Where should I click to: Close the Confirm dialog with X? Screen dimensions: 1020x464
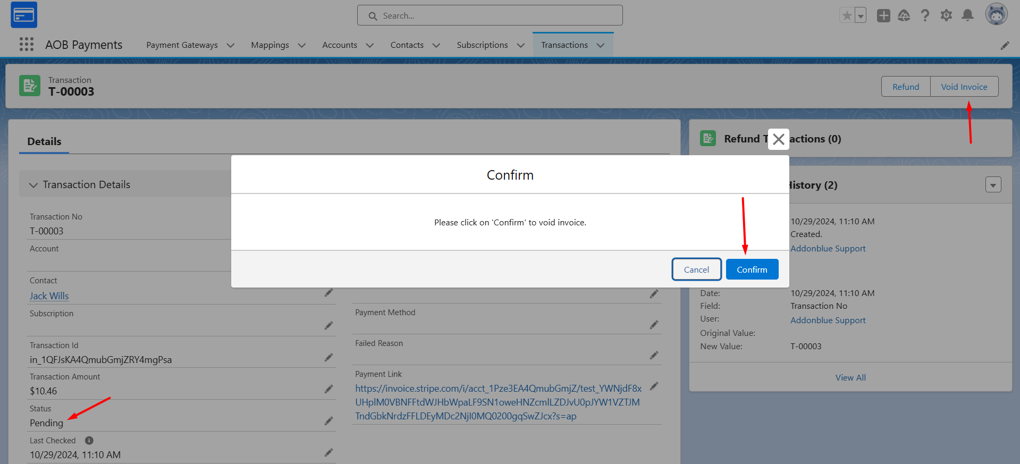pyautogui.click(x=778, y=139)
